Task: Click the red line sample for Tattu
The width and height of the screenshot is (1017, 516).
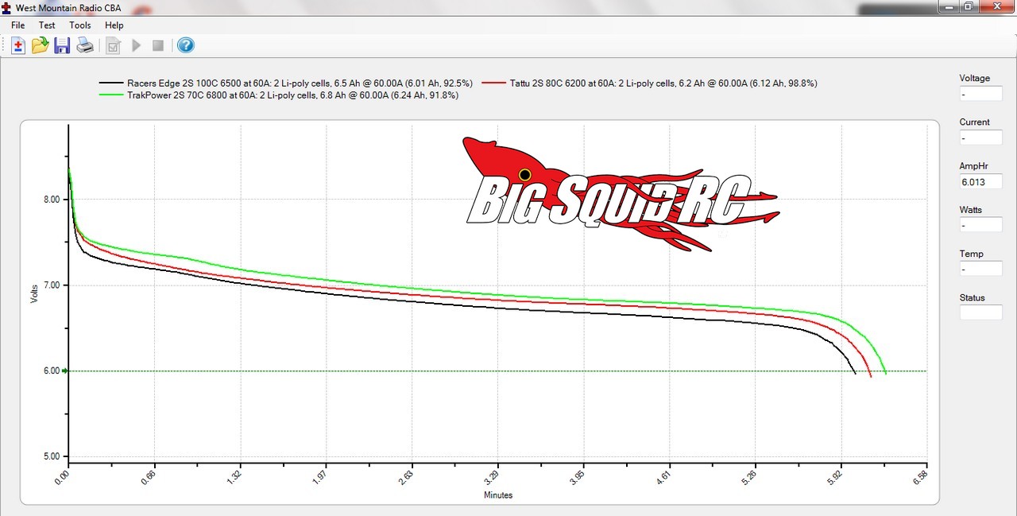Action: [x=494, y=83]
